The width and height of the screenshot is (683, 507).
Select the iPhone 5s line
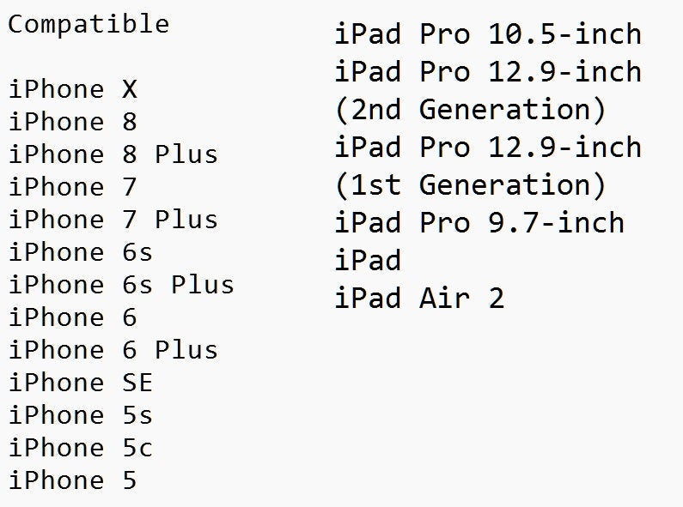click(81, 415)
